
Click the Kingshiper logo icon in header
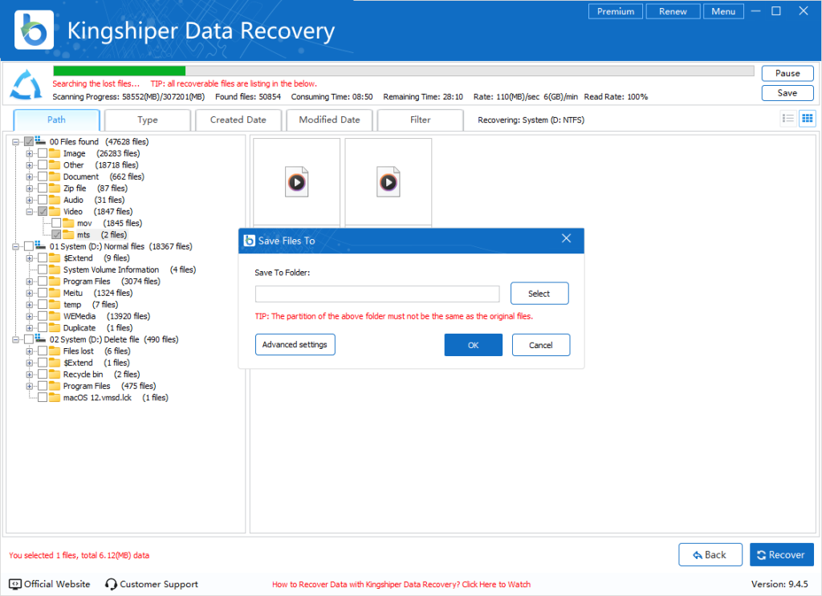pyautogui.click(x=34, y=30)
